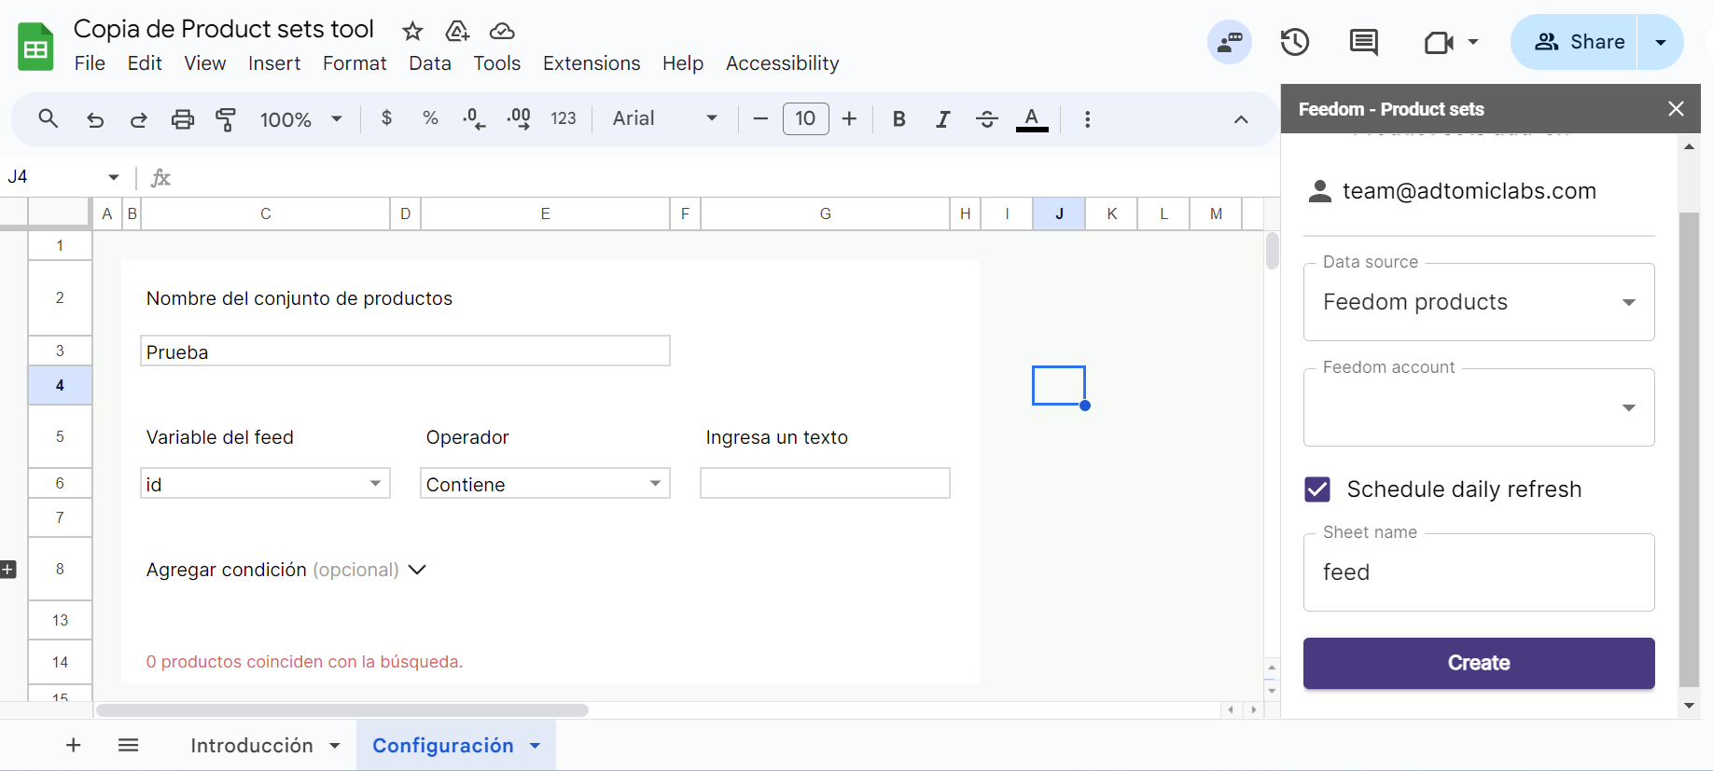Image resolution: width=1713 pixels, height=771 pixels.
Task: Rename the Copia de Product sets tool title
Action: coord(224,29)
